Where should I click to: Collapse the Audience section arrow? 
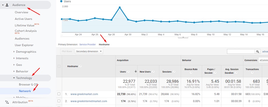click(x=3, y=5)
